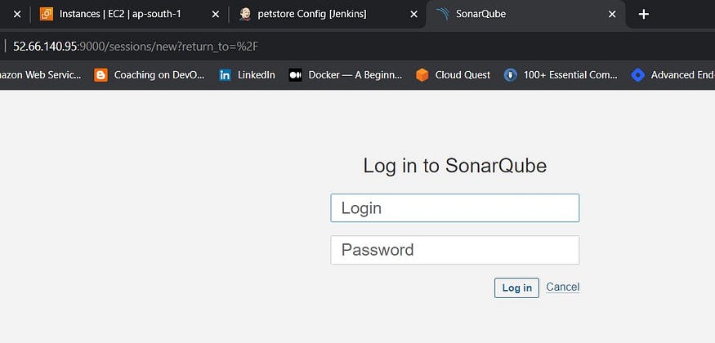The height and width of the screenshot is (343, 715).
Task: Click the address bar URL
Action: [136, 47]
